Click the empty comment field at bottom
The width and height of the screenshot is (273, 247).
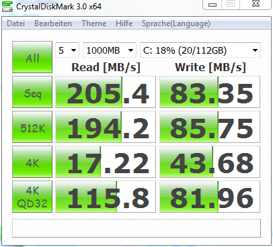[136, 228]
